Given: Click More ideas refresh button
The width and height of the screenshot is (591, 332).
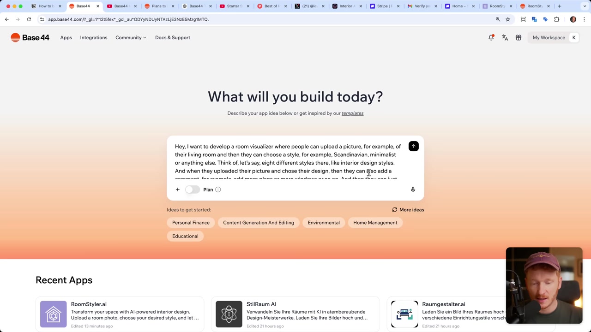Looking at the screenshot, I should click(408, 210).
